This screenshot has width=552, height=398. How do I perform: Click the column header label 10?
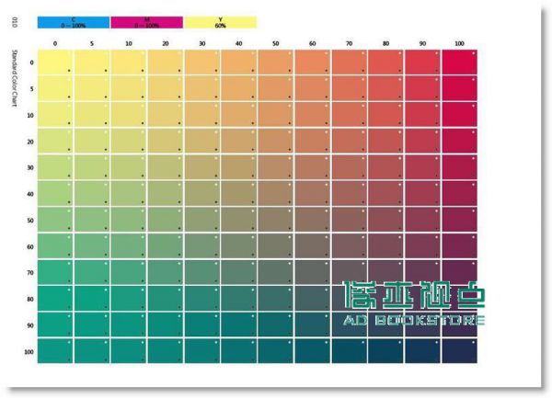(x=129, y=43)
